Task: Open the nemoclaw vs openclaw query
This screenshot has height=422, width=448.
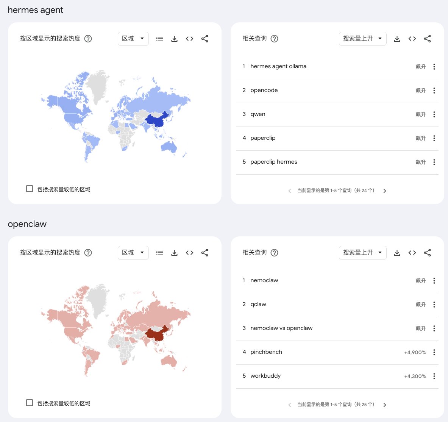Action: [x=281, y=328]
